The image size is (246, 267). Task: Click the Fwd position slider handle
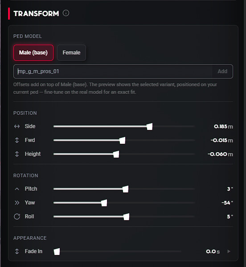coord(123,141)
